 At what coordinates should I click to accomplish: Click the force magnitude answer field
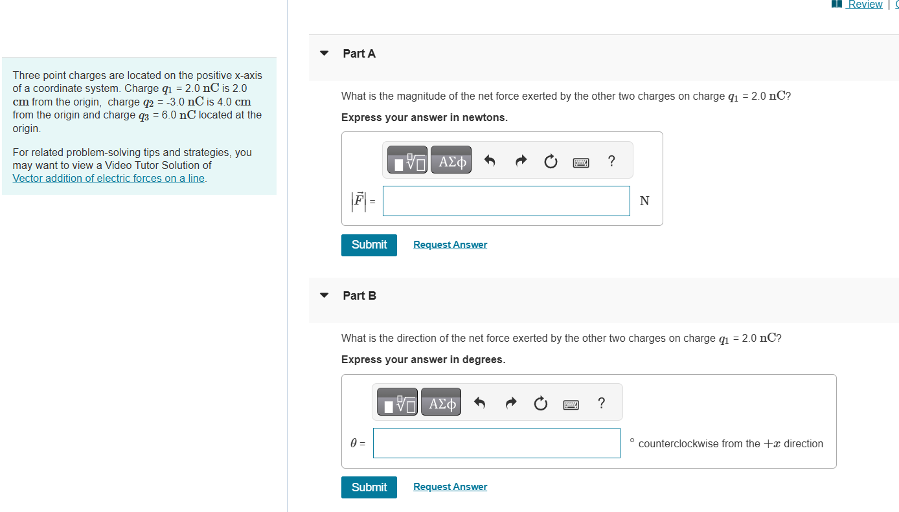506,201
